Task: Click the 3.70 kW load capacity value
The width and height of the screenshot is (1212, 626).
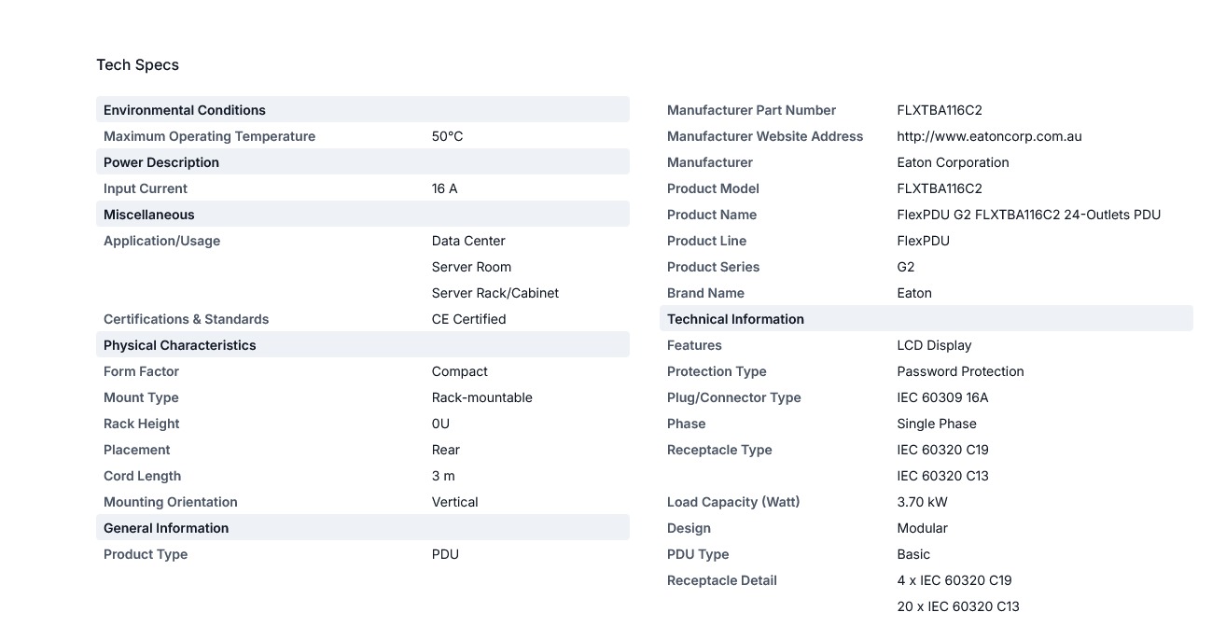Action: click(x=922, y=502)
